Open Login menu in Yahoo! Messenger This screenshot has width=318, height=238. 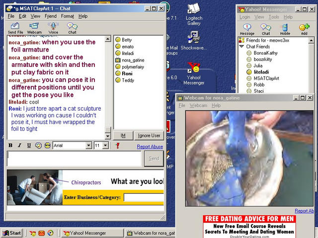click(x=244, y=17)
